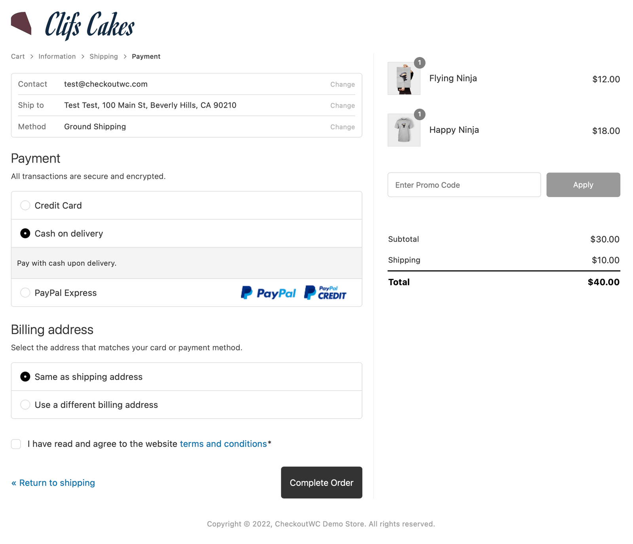Viewport: 633px width, 544px height.
Task: Click the Happy Ninja quantity badge
Action: [x=419, y=114]
